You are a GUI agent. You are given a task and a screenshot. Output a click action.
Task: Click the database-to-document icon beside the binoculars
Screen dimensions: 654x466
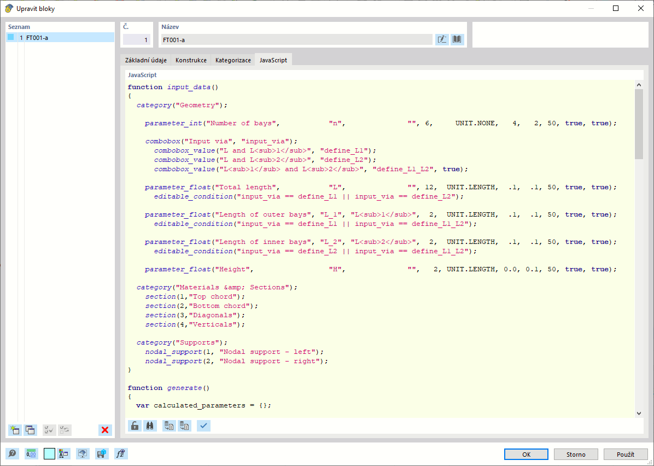(x=169, y=426)
